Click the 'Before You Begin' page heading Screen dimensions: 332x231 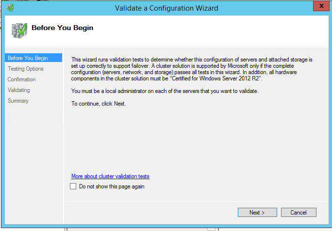[62, 28]
